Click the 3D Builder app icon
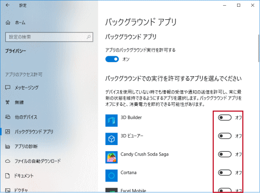The image size is (260, 193). [x=111, y=120]
